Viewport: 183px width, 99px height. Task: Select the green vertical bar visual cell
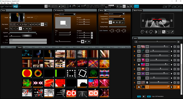[x=60, y=73]
